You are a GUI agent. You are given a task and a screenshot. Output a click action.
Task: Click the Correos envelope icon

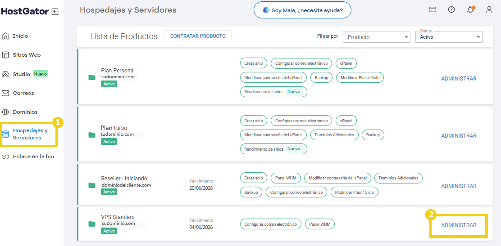5,93
